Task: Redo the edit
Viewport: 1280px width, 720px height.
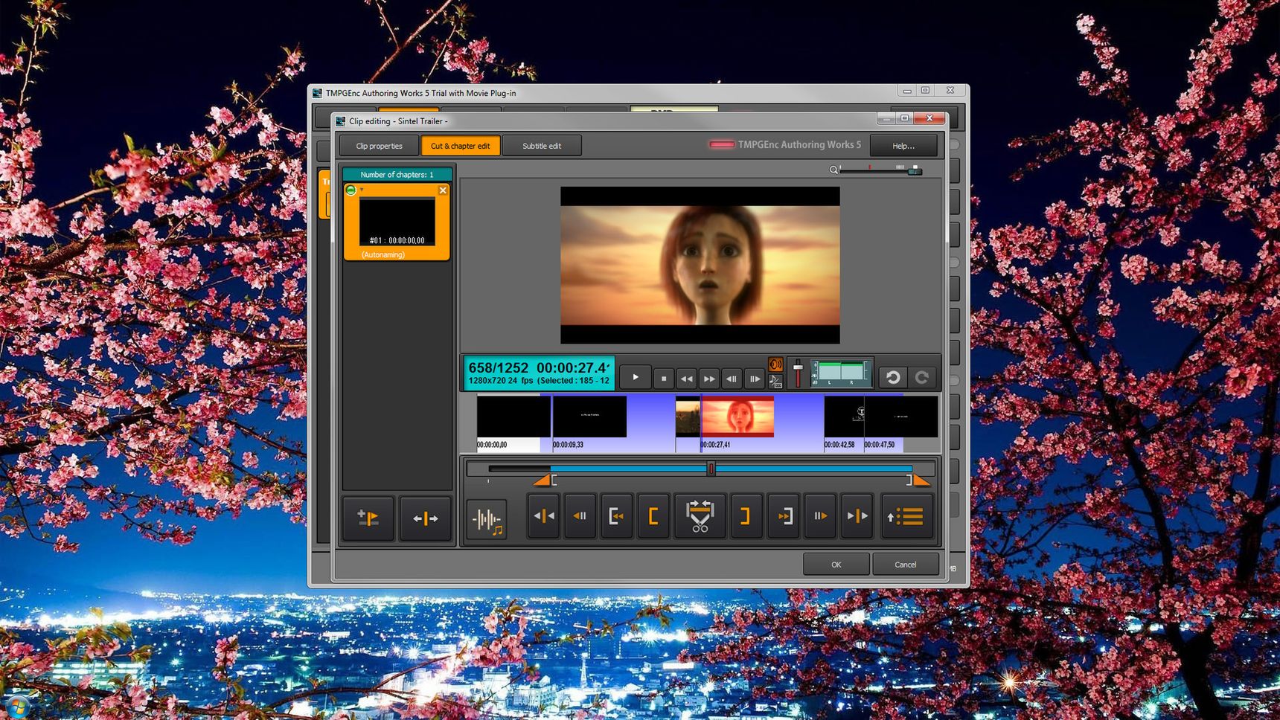Action: click(922, 377)
